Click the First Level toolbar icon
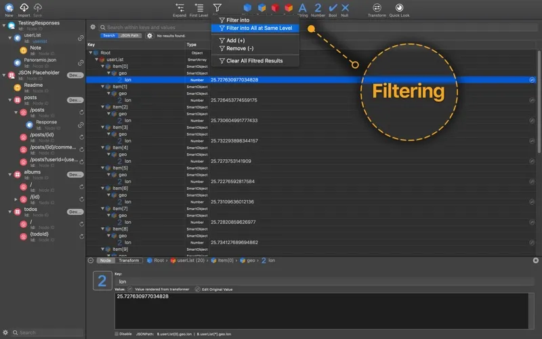Viewport: 542px width, 339px height. [x=199, y=7]
